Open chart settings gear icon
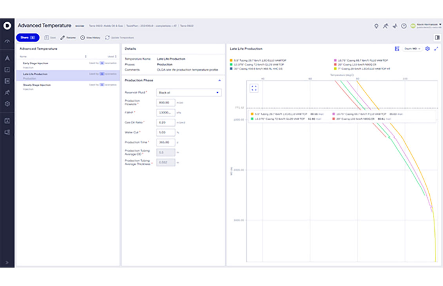The height and width of the screenshot is (286, 443). pos(428,49)
